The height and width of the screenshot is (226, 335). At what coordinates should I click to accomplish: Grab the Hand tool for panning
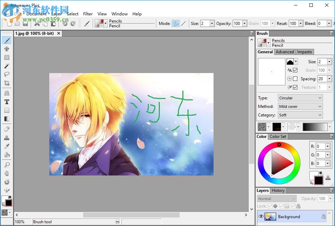pyautogui.click(x=7, y=173)
